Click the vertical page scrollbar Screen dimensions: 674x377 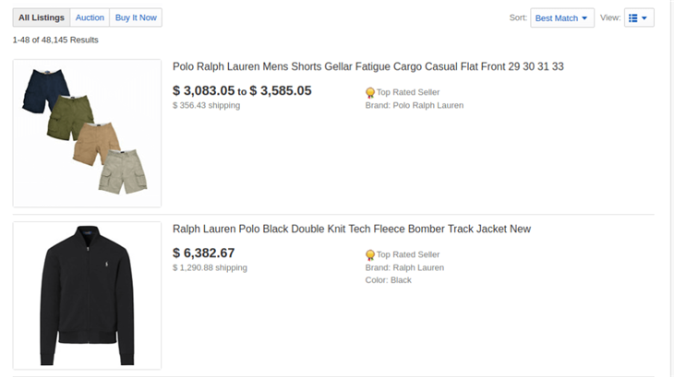pos(669,184)
